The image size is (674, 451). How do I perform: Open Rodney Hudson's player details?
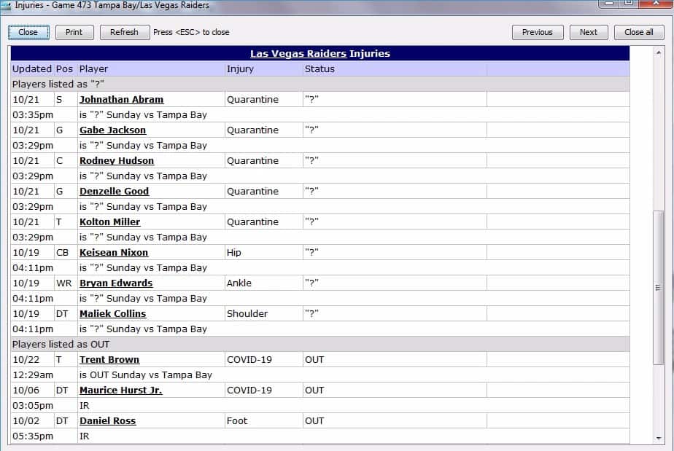(x=117, y=161)
